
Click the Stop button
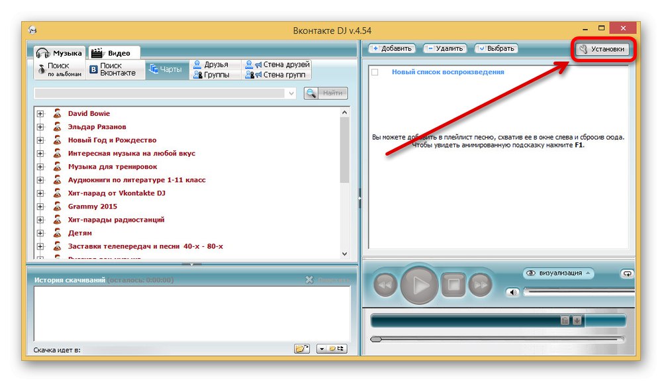click(453, 285)
